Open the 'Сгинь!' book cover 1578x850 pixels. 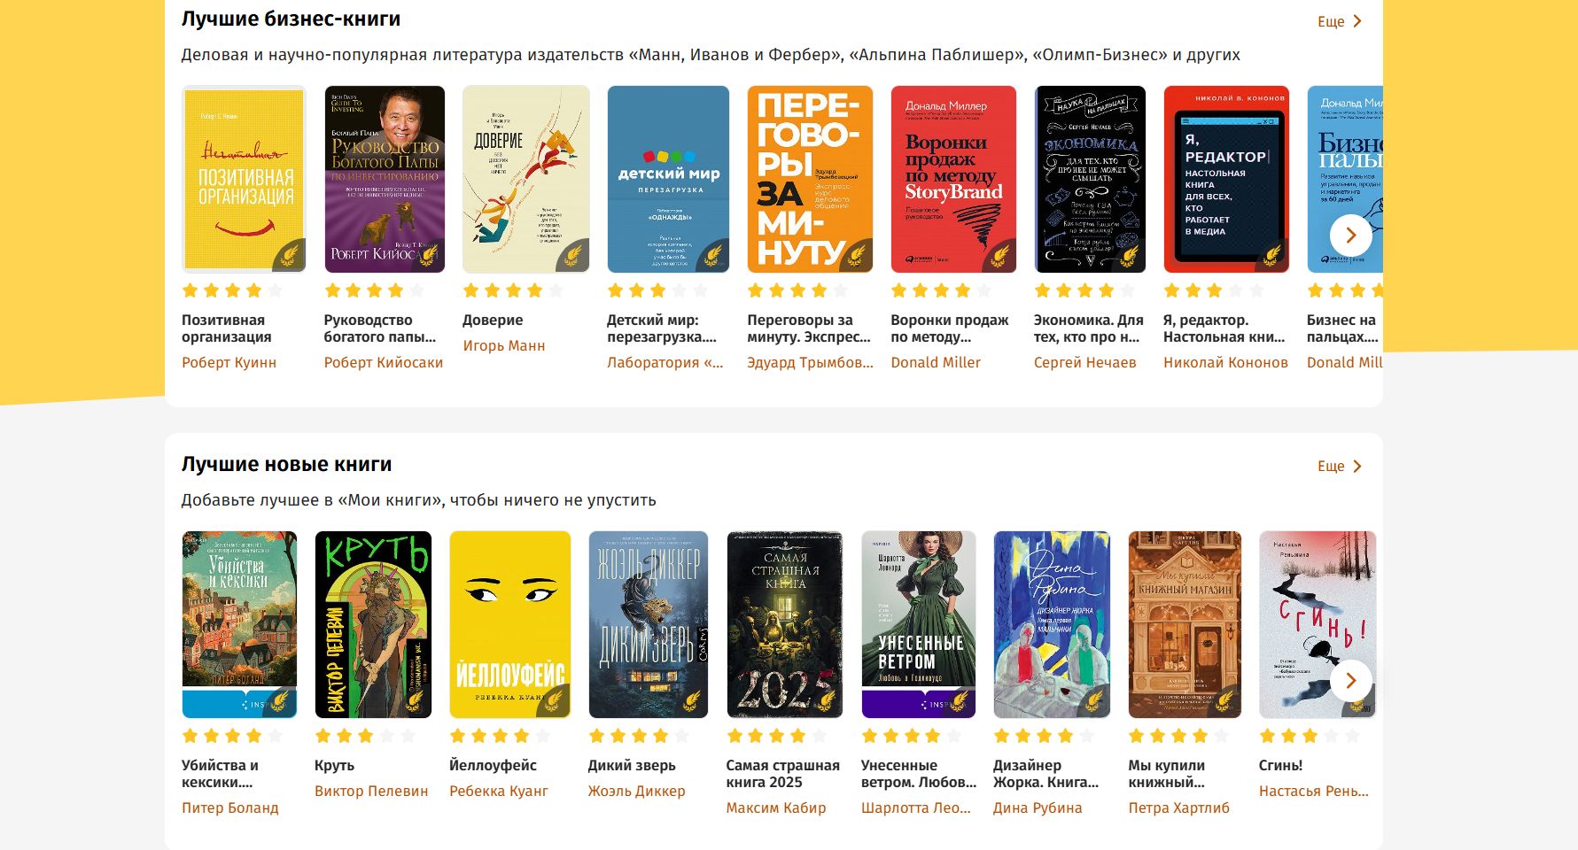(x=1318, y=624)
